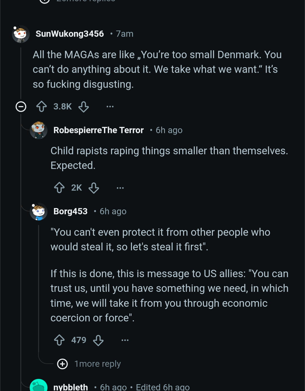Open more options on SunWukong3456's comment
Image resolution: width=305 pixels, height=391 pixels.
click(110, 107)
